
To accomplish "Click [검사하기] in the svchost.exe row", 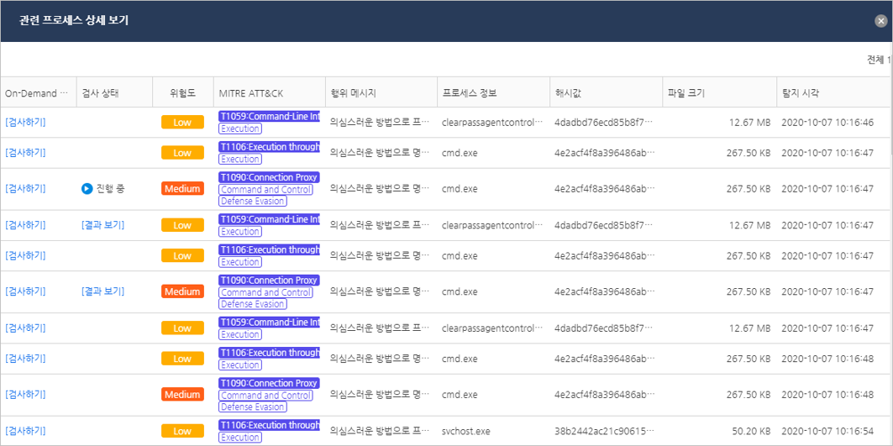I will pyautogui.click(x=25, y=431).
